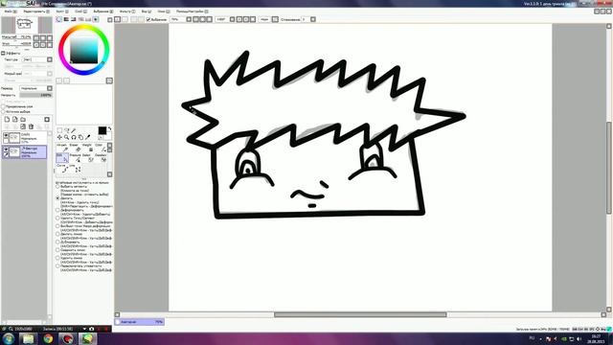
Task: Enable the selection source checkbox
Action: [x=3, y=111]
